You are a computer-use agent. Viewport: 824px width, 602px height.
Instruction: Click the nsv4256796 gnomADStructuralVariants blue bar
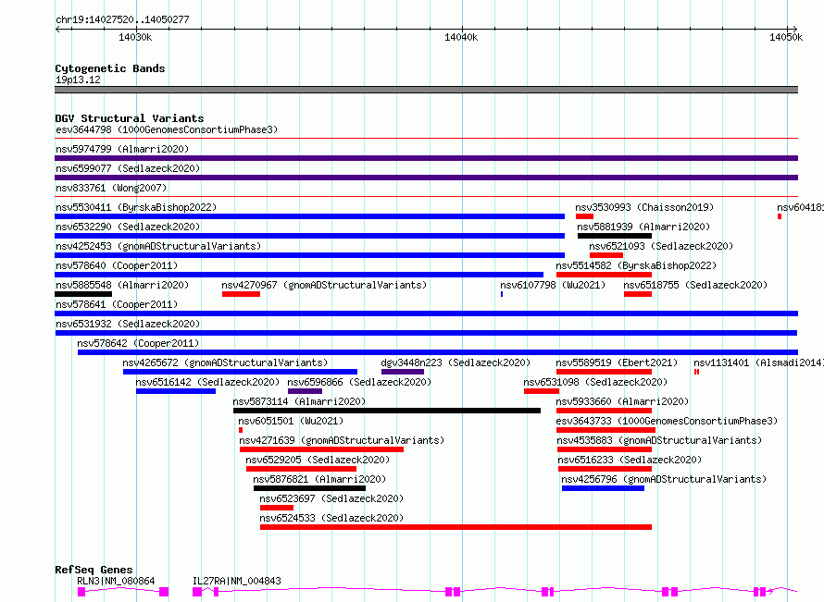pyautogui.click(x=603, y=488)
